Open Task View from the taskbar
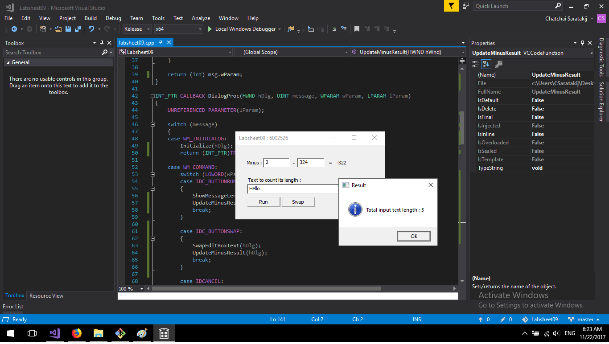Image resolution: width=609 pixels, height=344 pixels. [32, 333]
